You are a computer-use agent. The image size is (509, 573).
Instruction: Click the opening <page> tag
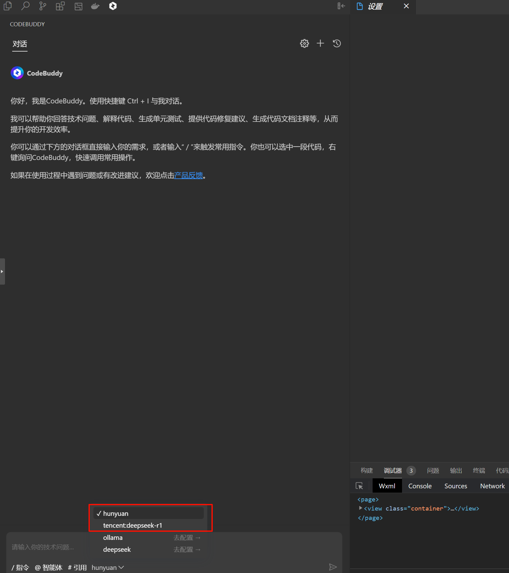coord(368,499)
